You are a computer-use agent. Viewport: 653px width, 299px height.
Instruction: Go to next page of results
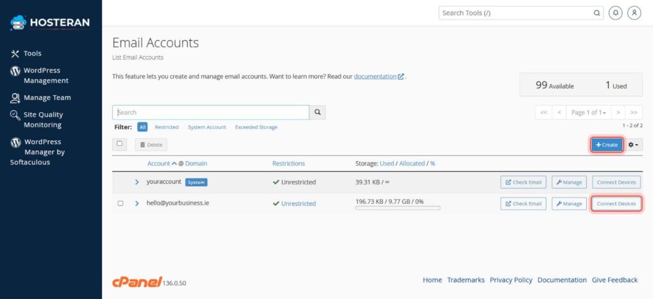pyautogui.click(x=619, y=112)
